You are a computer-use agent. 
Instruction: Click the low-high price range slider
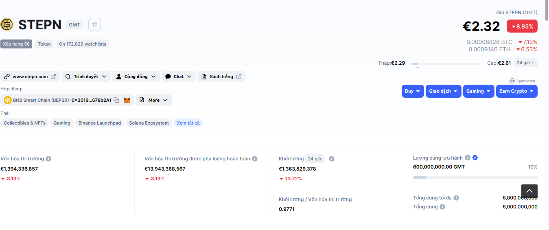tap(446, 64)
